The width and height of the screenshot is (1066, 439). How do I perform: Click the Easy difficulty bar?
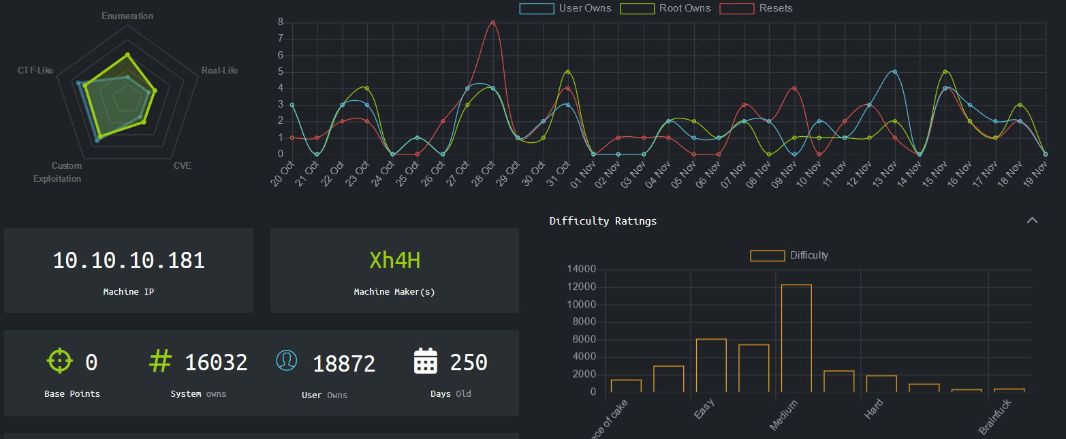tap(711, 365)
